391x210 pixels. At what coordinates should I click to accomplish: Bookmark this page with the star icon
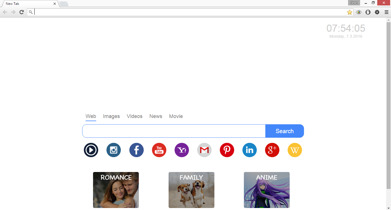(349, 12)
